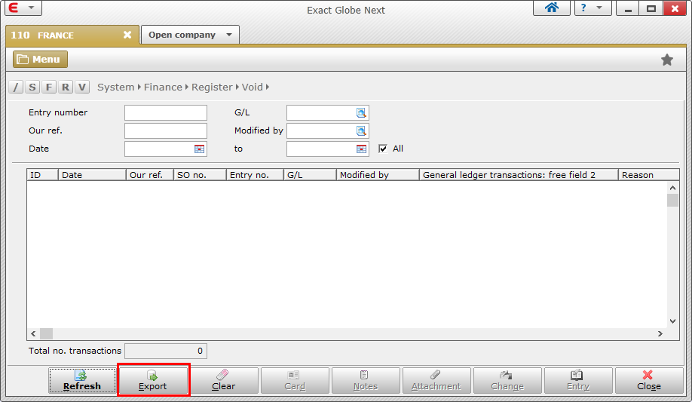Viewport: 692px width, 402px height.
Task: Go to Finance in breadcrumb
Action: [163, 87]
